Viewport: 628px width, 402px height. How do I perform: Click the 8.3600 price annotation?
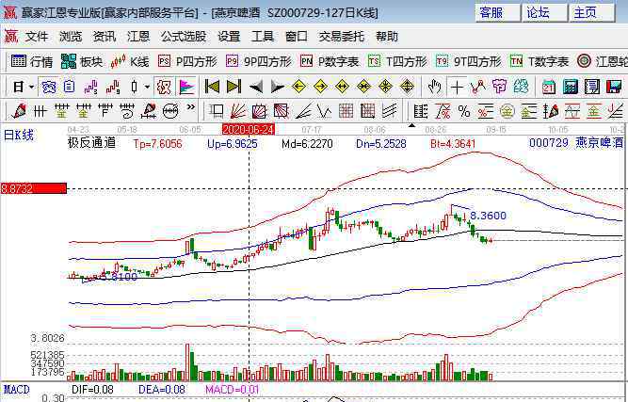488,216
